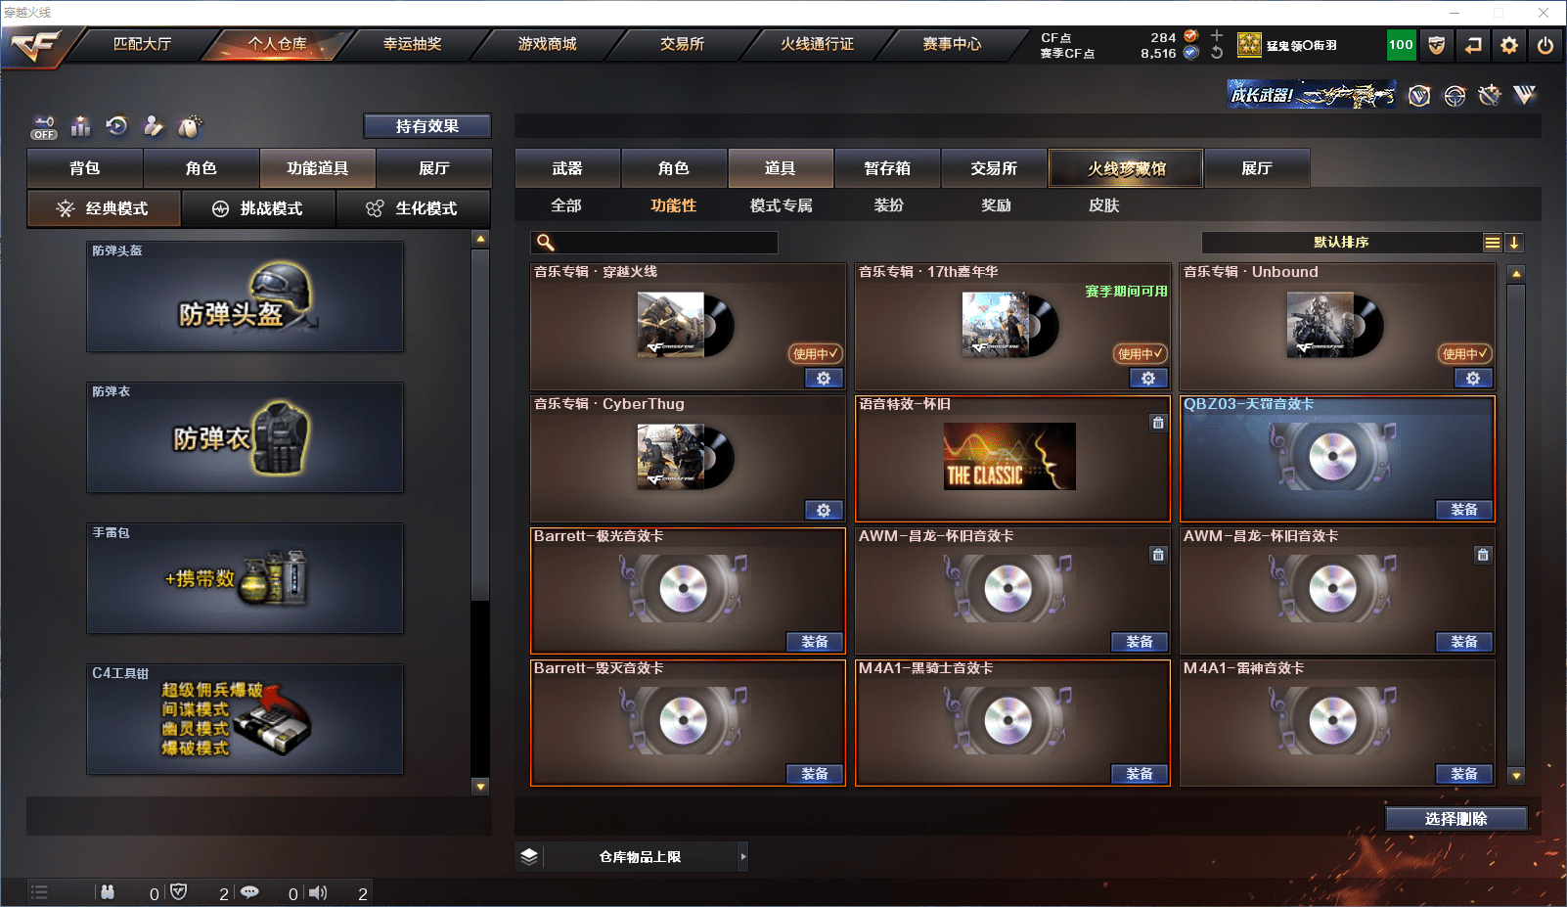This screenshot has width=1567, height=907.
Task: Switch to 挑战模式 mode
Action: 258,208
